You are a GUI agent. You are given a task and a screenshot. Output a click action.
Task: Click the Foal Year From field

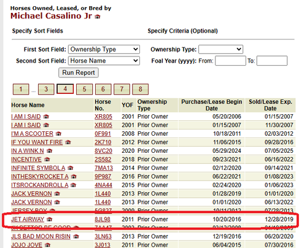click(x=230, y=61)
